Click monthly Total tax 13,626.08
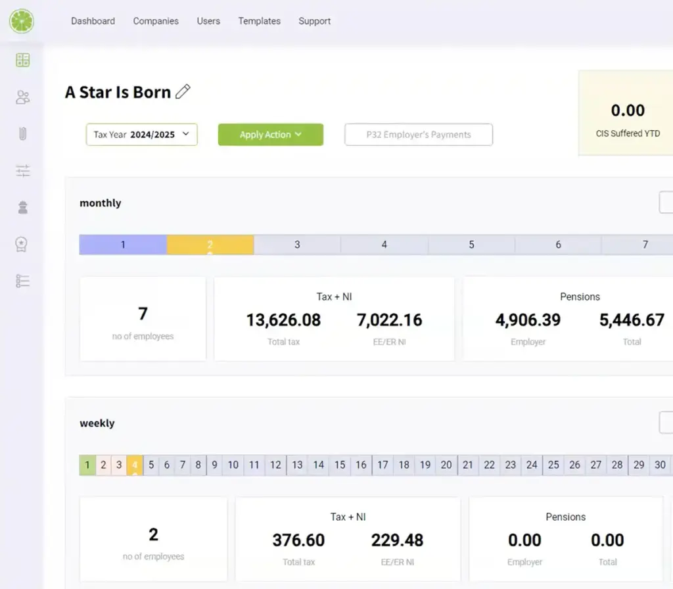The width and height of the screenshot is (673, 589). (283, 320)
